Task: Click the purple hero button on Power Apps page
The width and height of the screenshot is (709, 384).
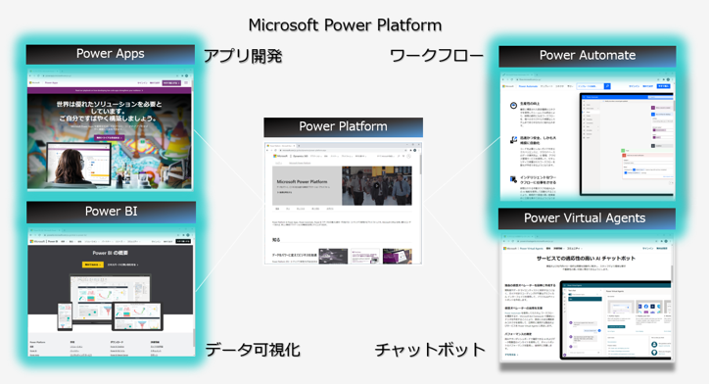Action: (109, 137)
